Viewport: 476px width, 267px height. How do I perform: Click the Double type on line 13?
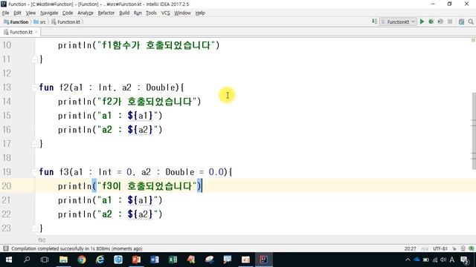[x=161, y=88]
